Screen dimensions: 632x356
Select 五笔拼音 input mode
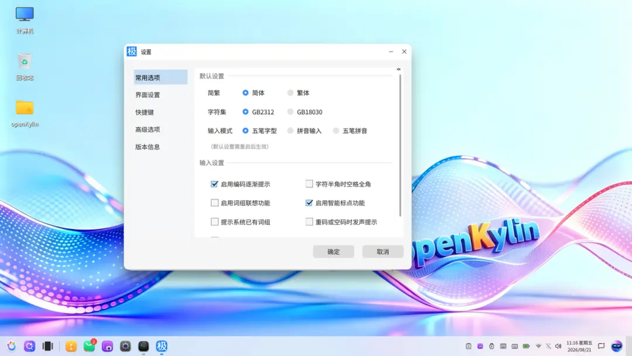336,131
